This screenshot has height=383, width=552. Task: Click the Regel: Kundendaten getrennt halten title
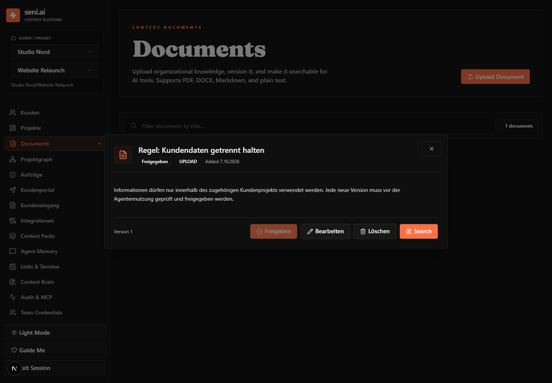pos(201,150)
